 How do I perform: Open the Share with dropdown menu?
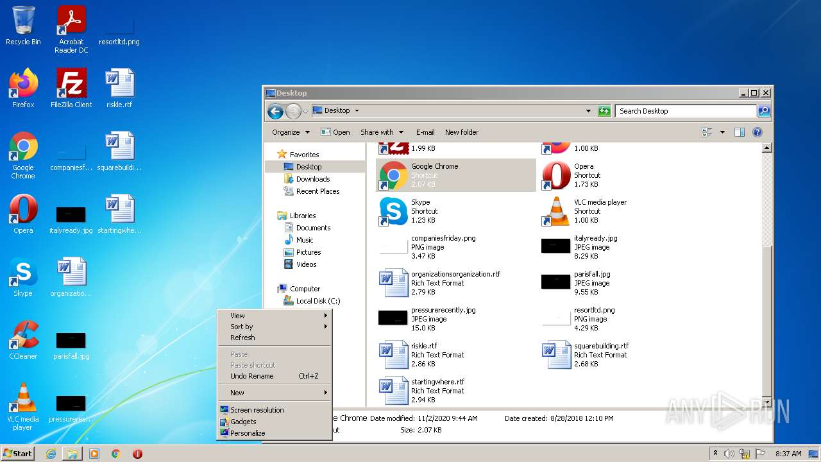click(382, 132)
